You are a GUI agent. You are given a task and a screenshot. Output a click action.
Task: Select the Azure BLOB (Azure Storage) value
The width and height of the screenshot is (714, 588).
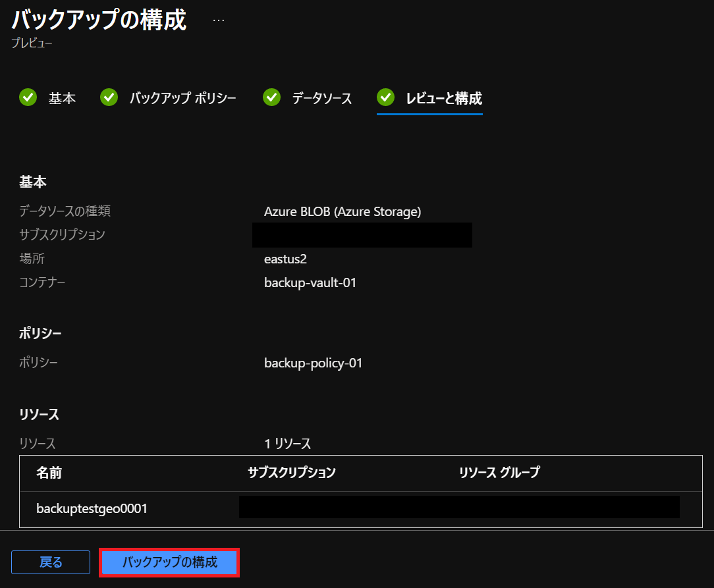tap(343, 211)
